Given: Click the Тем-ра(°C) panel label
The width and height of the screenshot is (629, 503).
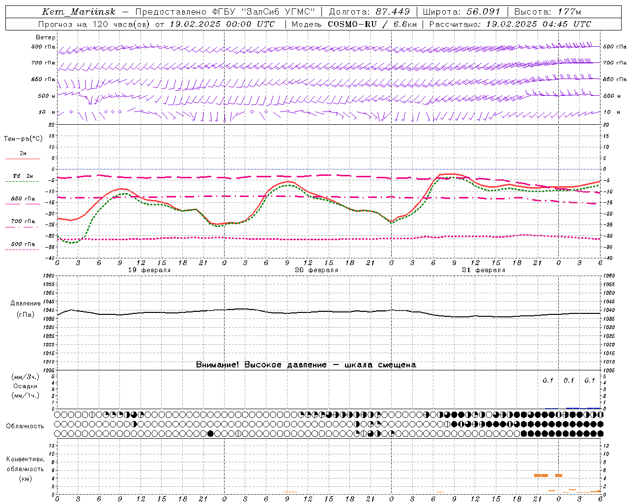Looking at the screenshot, I should point(23,139).
